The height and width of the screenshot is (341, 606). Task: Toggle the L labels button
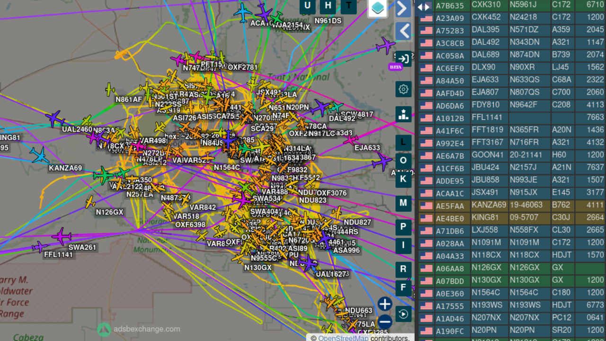(403, 142)
